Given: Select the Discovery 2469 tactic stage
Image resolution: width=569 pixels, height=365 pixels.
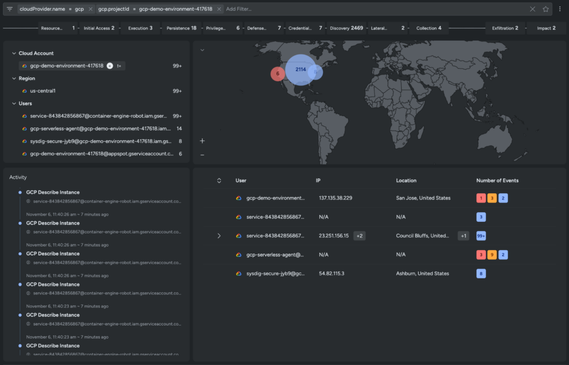Looking at the screenshot, I should [346, 28].
